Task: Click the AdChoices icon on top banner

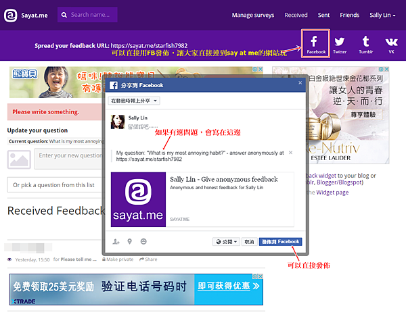Action: [x=255, y=69]
